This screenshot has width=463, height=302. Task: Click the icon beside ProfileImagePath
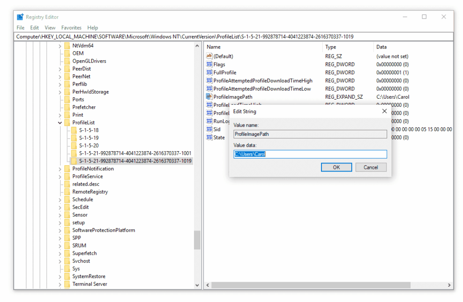[x=209, y=96]
